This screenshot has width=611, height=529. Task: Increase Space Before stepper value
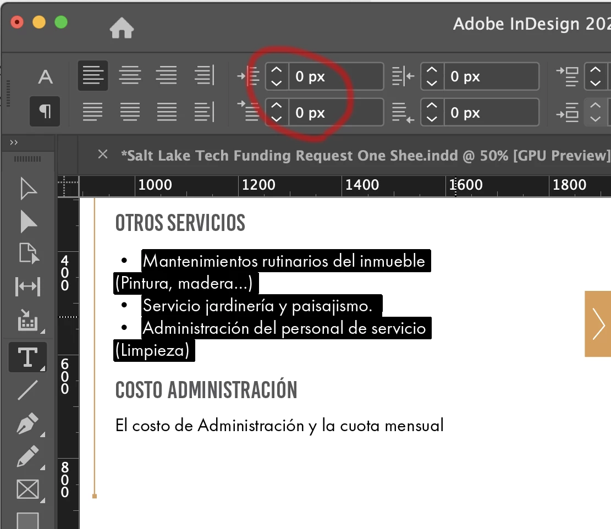[596, 70]
